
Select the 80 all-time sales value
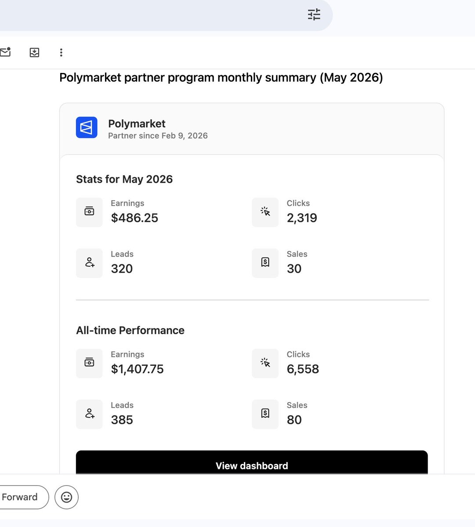click(294, 420)
